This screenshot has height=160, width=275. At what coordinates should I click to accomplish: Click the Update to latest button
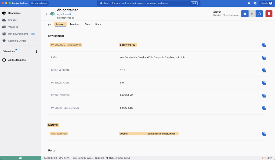tap(38, 3)
